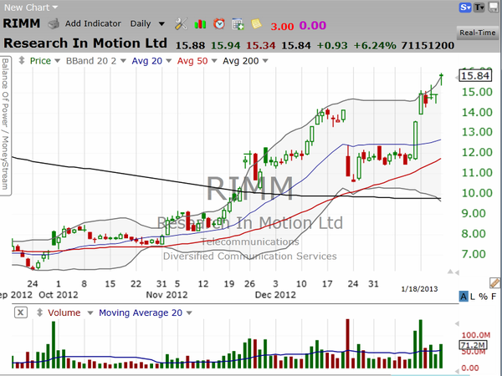This screenshot has width=502, height=376.
Task: Open the Balance Of Power / MoneyStream side tab
Action: pyautogui.click(x=6, y=125)
